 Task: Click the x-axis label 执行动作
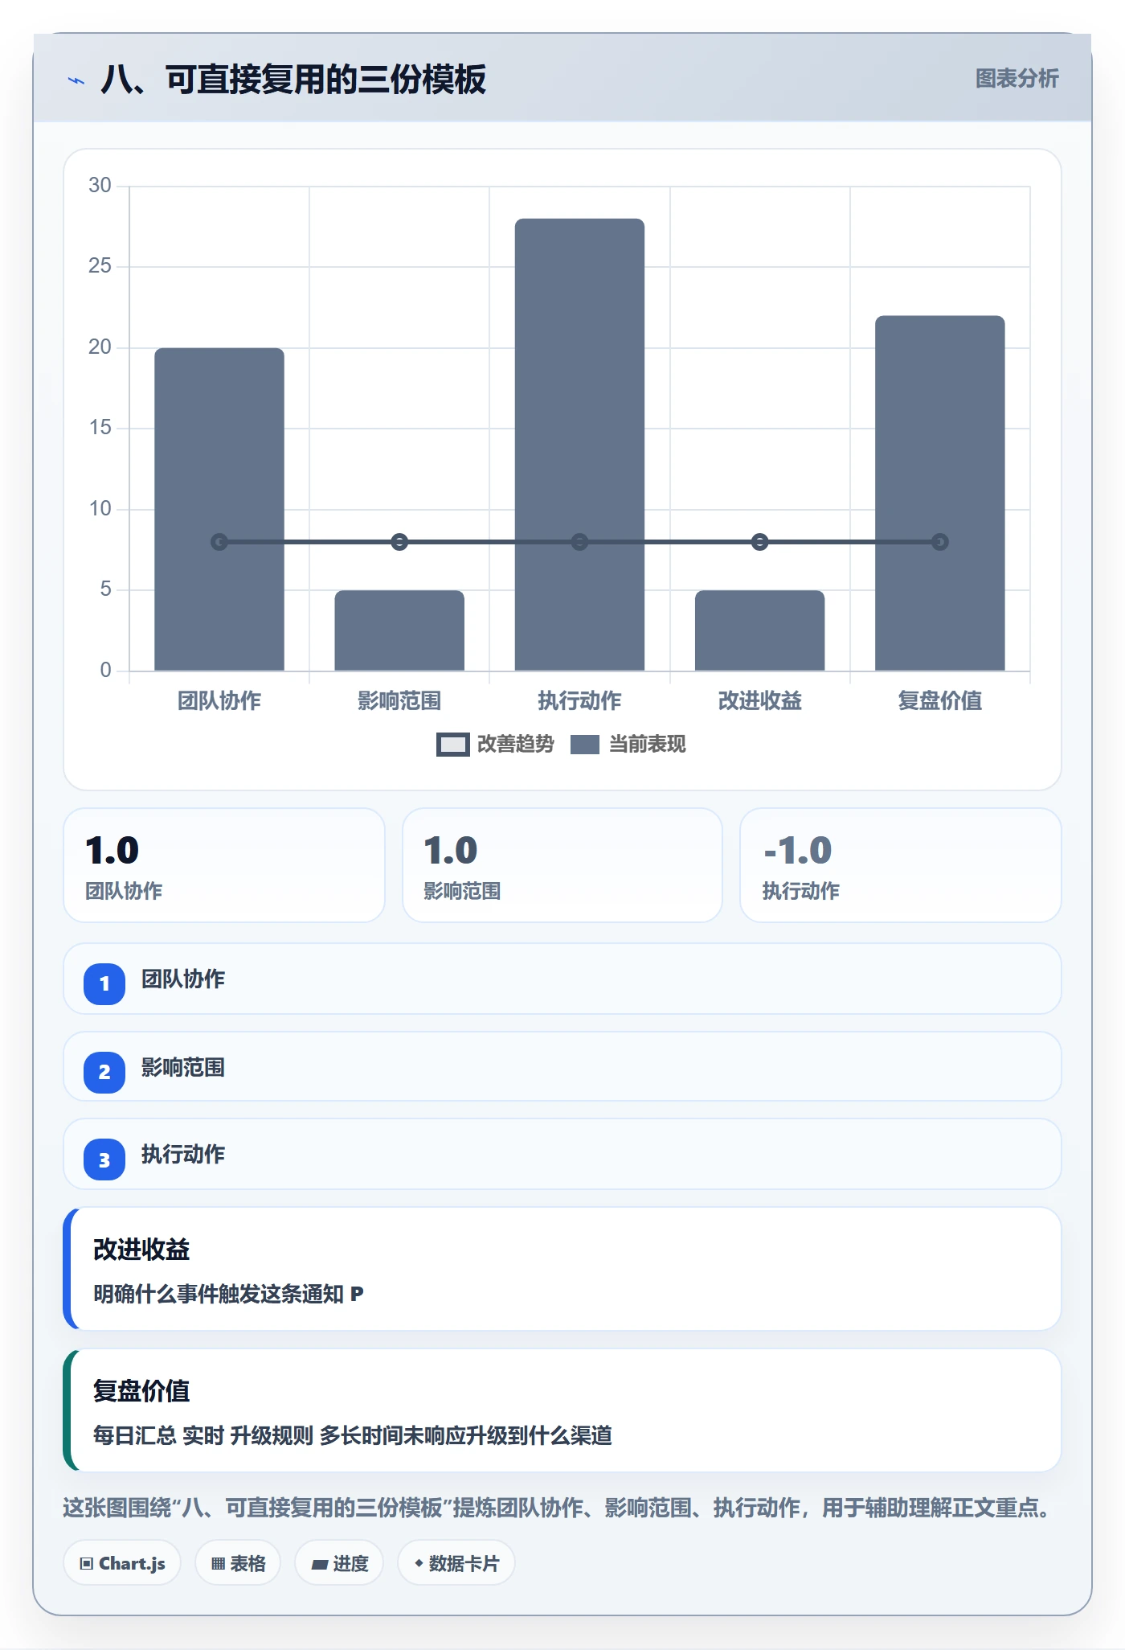579,701
